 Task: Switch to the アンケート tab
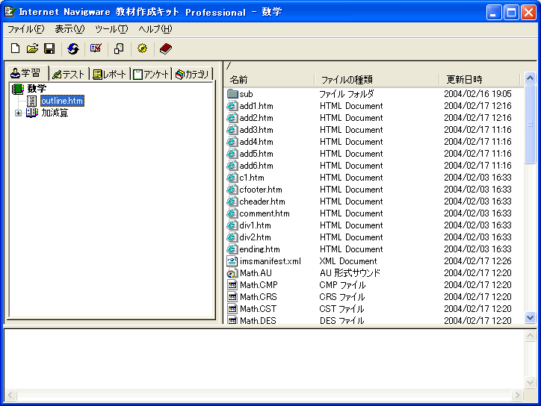(151, 74)
